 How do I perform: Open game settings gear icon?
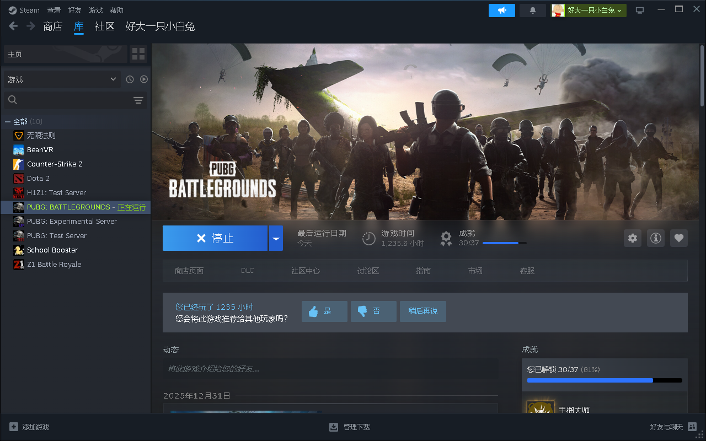(632, 238)
